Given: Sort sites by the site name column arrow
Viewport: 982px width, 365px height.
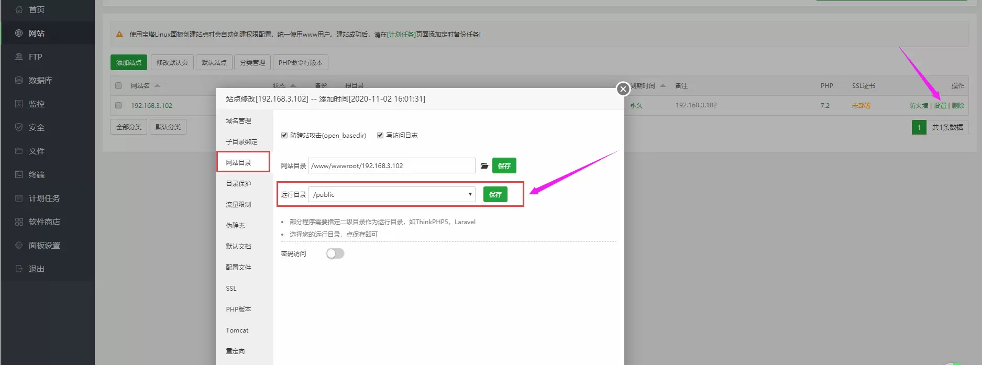Looking at the screenshot, I should tap(157, 85).
